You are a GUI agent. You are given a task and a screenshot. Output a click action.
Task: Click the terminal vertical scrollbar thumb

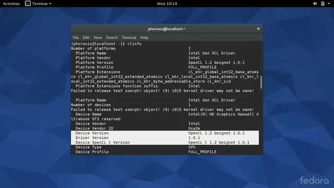pos(261,82)
